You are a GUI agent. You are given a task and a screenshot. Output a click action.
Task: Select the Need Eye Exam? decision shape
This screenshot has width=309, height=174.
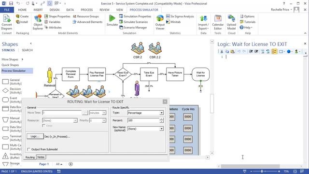123,74
